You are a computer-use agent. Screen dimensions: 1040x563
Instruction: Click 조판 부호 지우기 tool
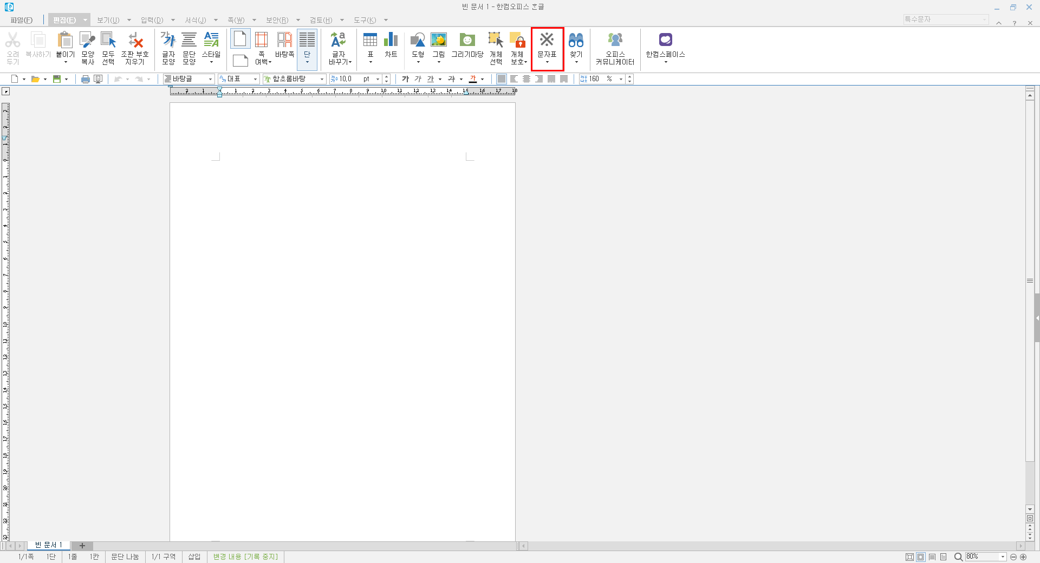135,49
